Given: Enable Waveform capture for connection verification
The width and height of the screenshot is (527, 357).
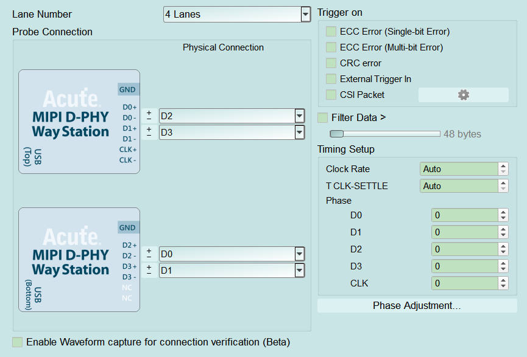Looking at the screenshot, I should 18,342.
